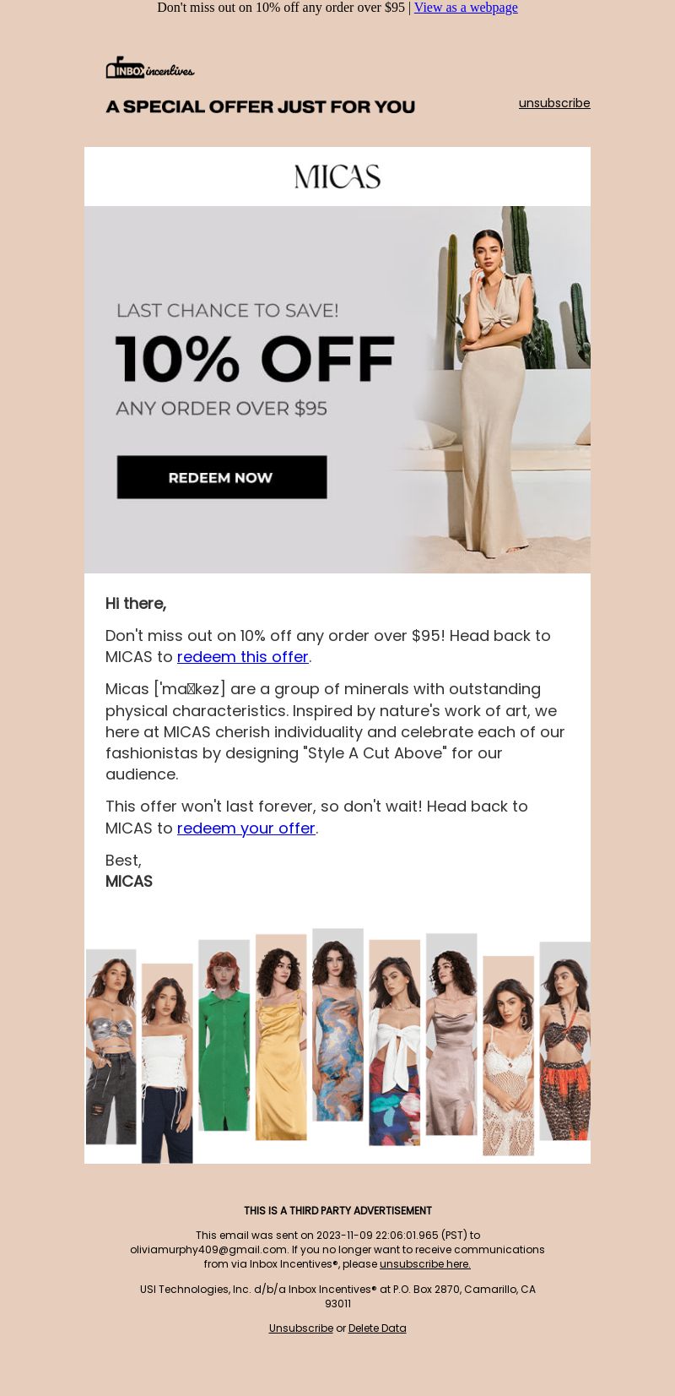Click the unsubscribe here footer link
The image size is (675, 1396).
[425, 1264]
